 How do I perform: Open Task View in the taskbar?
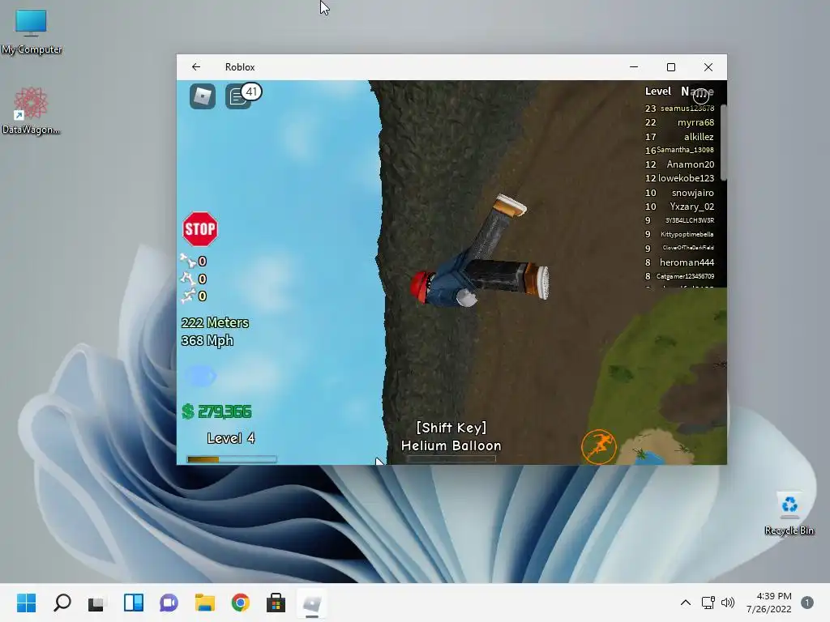click(96, 603)
